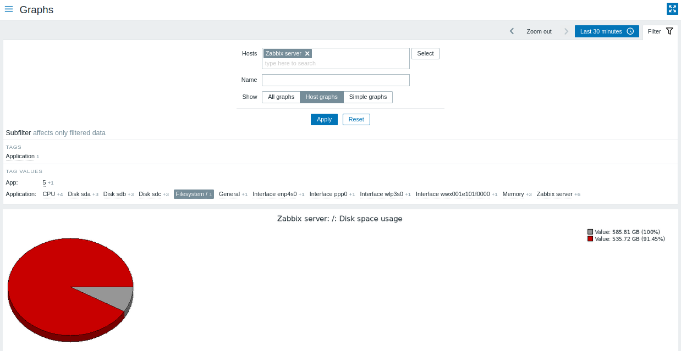
Task: Filter by Interface ppp0 application
Action: click(328, 194)
